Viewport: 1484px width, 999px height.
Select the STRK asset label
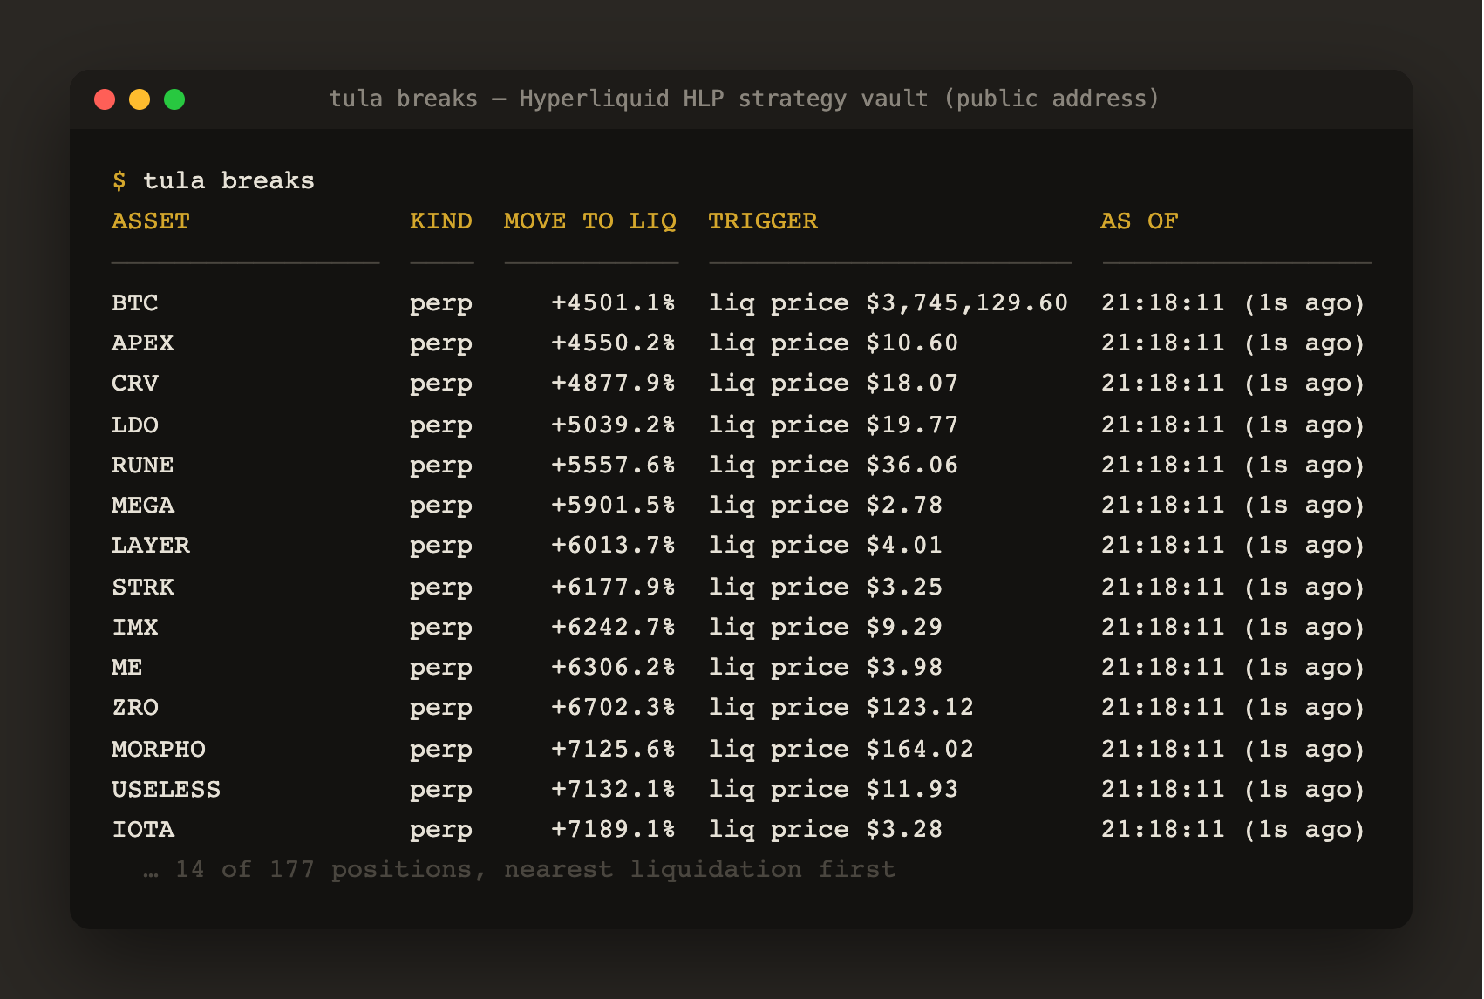tap(143, 588)
